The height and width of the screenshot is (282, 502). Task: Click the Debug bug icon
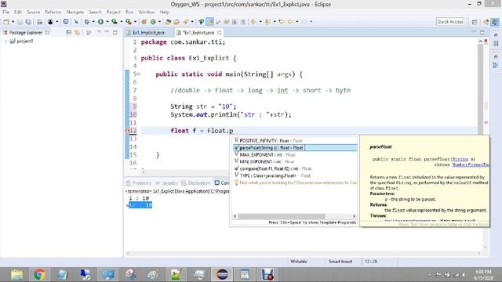[87, 22]
